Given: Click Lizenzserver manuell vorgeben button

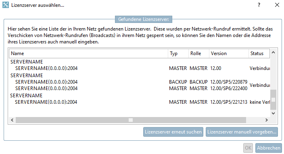Looking at the screenshot, I should [242, 132].
